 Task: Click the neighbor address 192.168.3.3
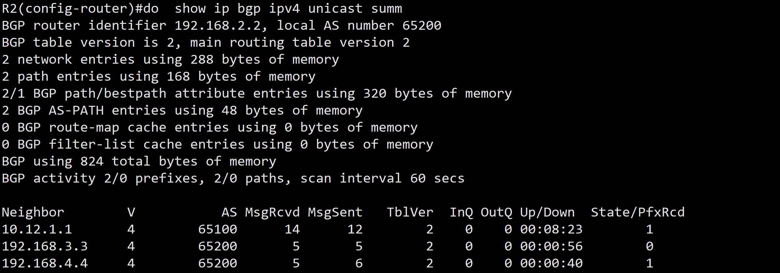(45, 246)
